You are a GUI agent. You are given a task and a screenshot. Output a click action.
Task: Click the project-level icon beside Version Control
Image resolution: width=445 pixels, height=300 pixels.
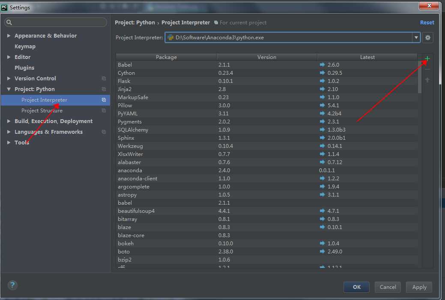104,79
